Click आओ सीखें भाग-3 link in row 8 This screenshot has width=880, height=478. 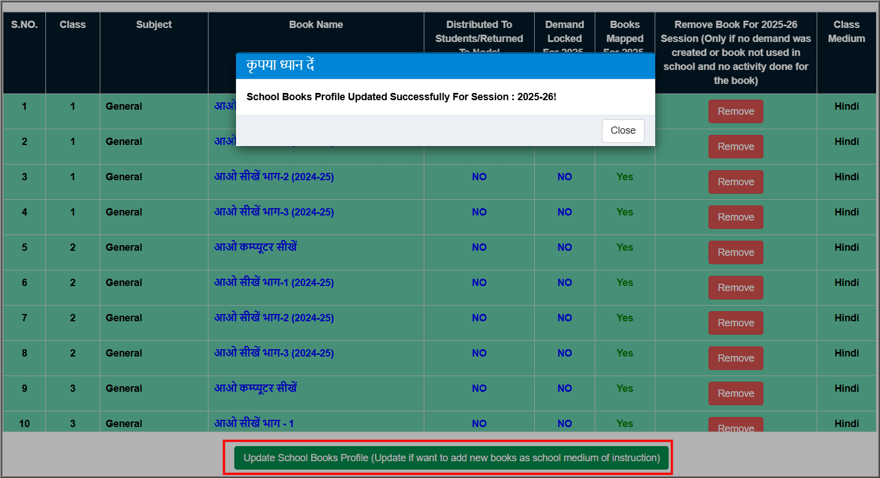point(274,353)
